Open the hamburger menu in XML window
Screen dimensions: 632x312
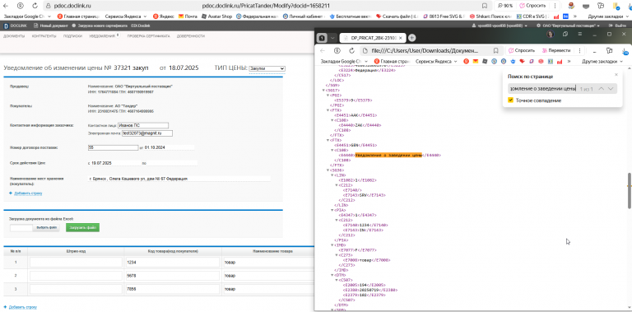[x=580, y=35]
